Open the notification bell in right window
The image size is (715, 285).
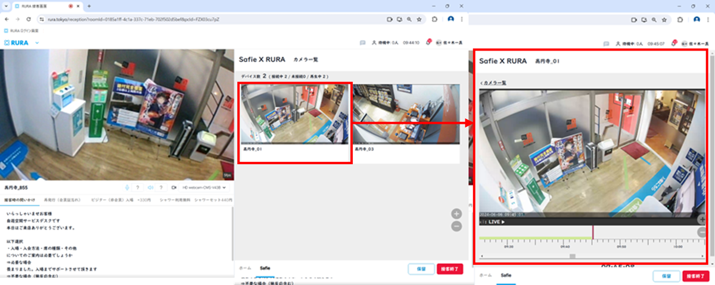(673, 43)
